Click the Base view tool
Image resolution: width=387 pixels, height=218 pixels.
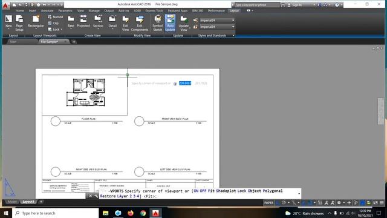click(x=71, y=21)
